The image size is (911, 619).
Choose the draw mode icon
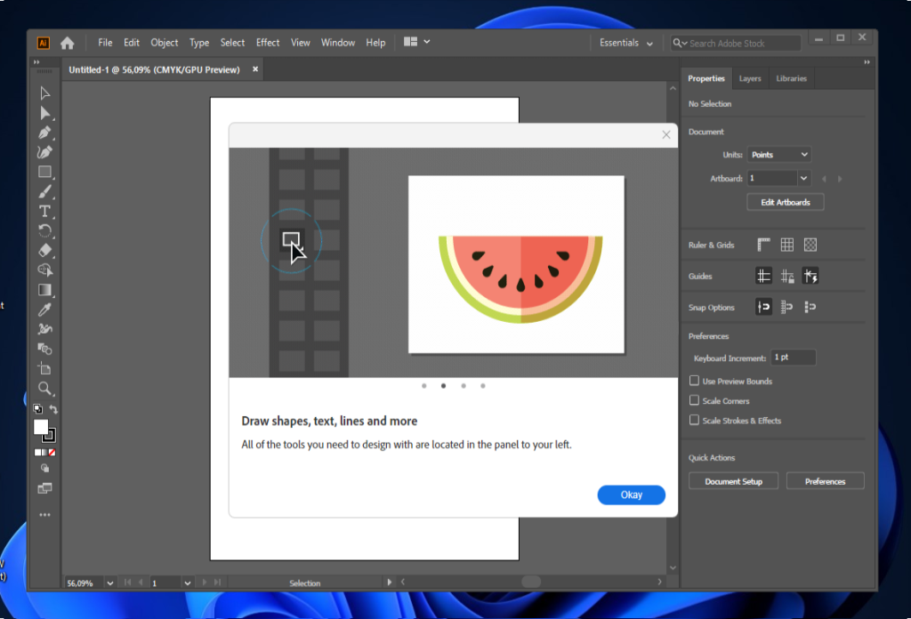[x=44, y=469]
